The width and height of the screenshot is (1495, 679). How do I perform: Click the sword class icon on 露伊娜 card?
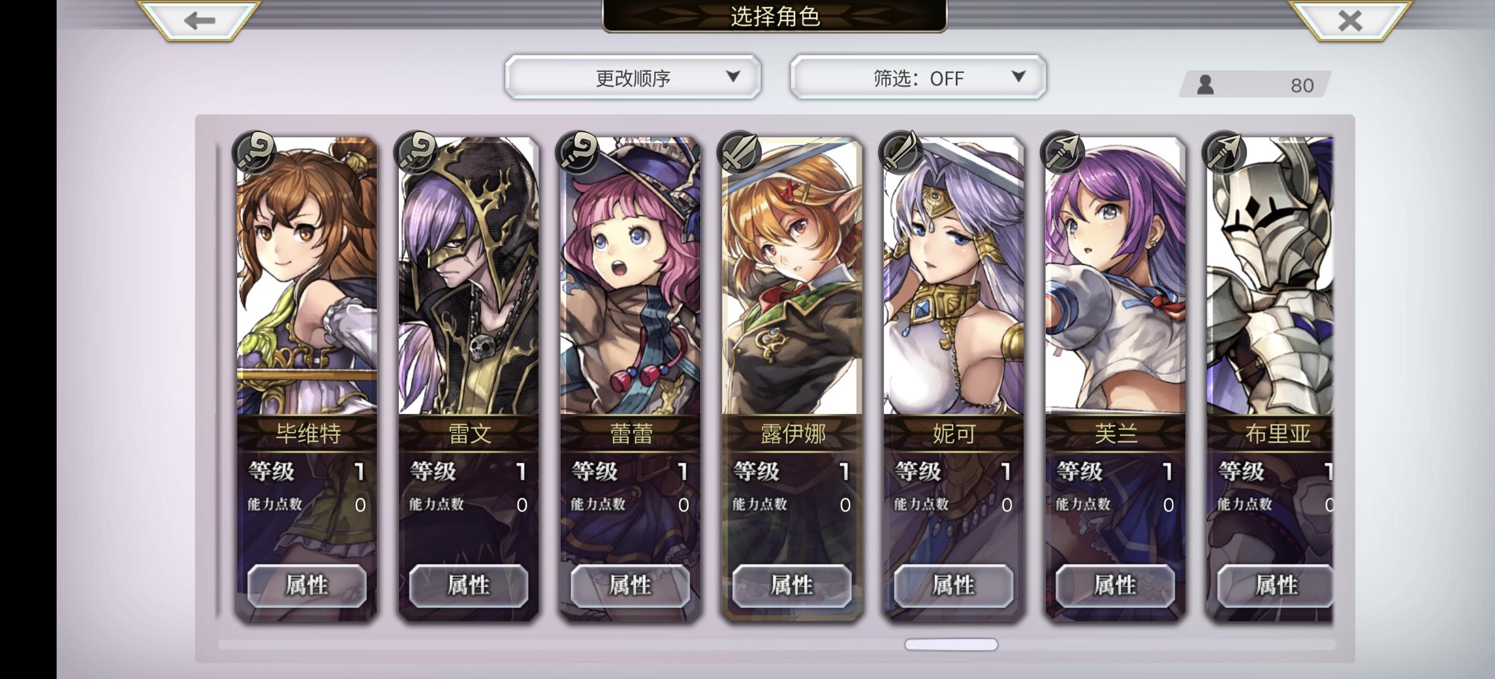pos(739,153)
